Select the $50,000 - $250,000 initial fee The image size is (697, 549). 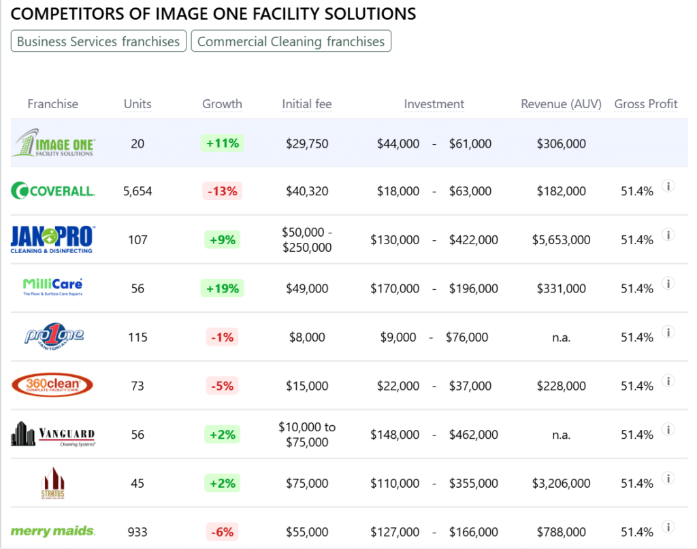coord(307,239)
